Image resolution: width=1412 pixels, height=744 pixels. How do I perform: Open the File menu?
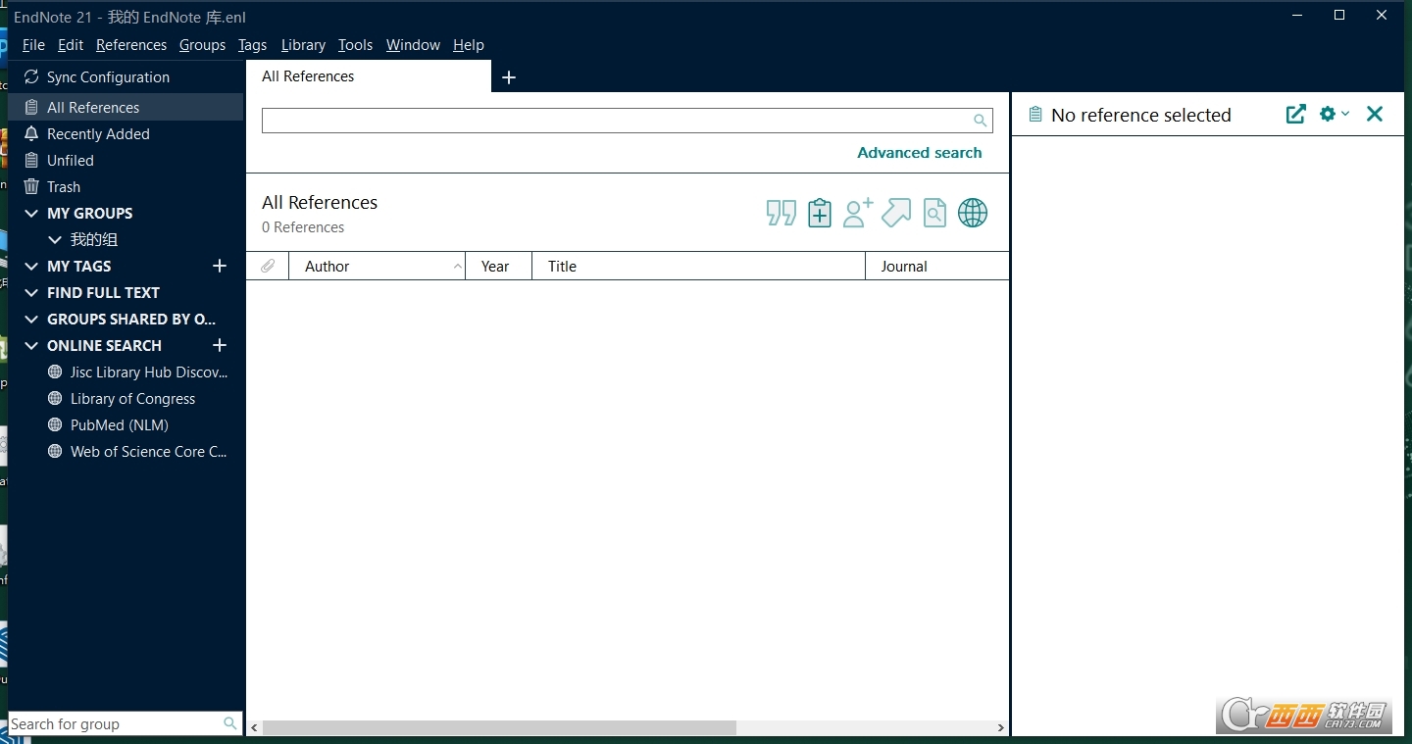coord(33,45)
